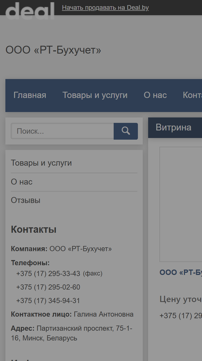Click the fax number +375 (17) 295-33-43

pos(48,274)
